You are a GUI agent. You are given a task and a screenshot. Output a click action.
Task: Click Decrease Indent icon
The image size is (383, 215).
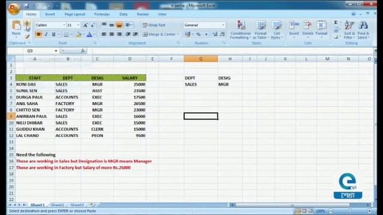[x=127, y=35]
